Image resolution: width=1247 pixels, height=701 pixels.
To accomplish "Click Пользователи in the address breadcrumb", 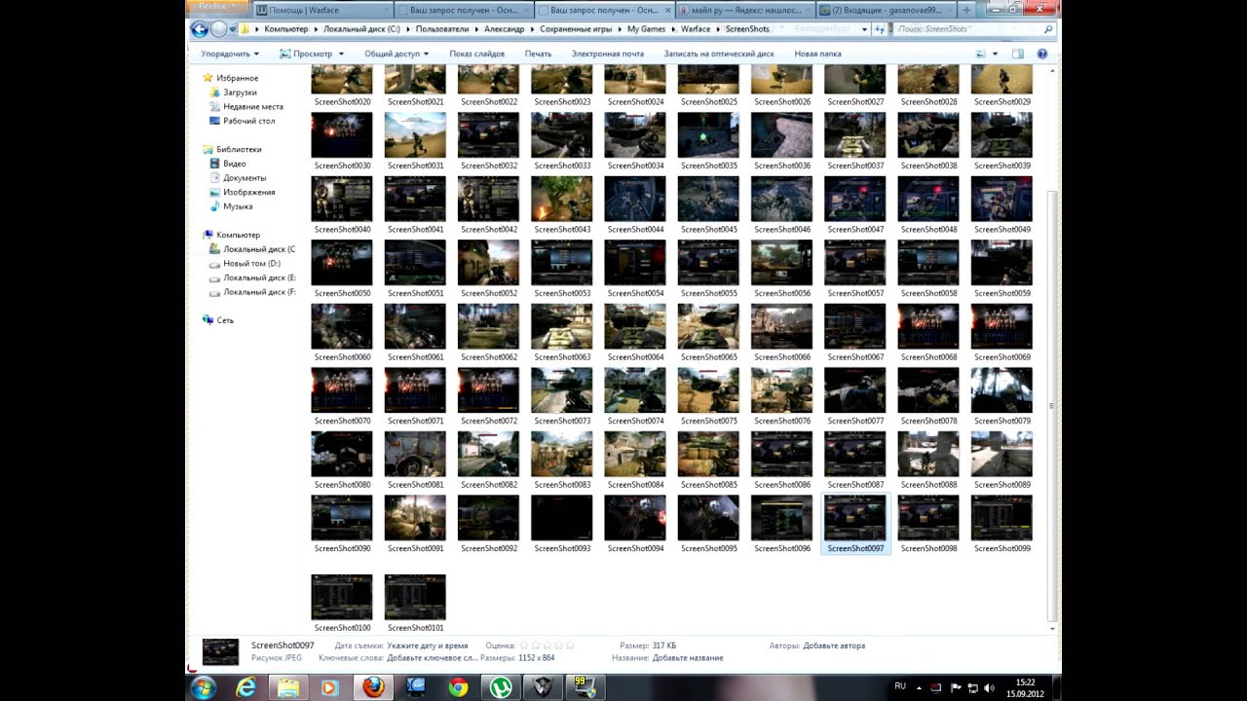I will pyautogui.click(x=442, y=29).
